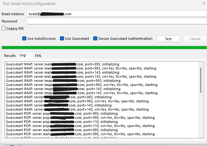Select log line POP server pop port=110 initializing
The width and height of the screenshot is (207, 146).
61,122
